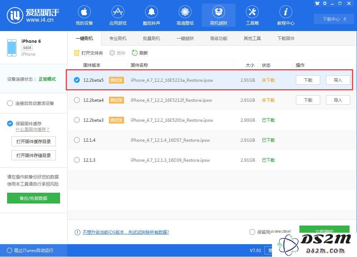The height and width of the screenshot is (257, 357).
Task: Click 2.90GB size value
Action: point(248,120)
